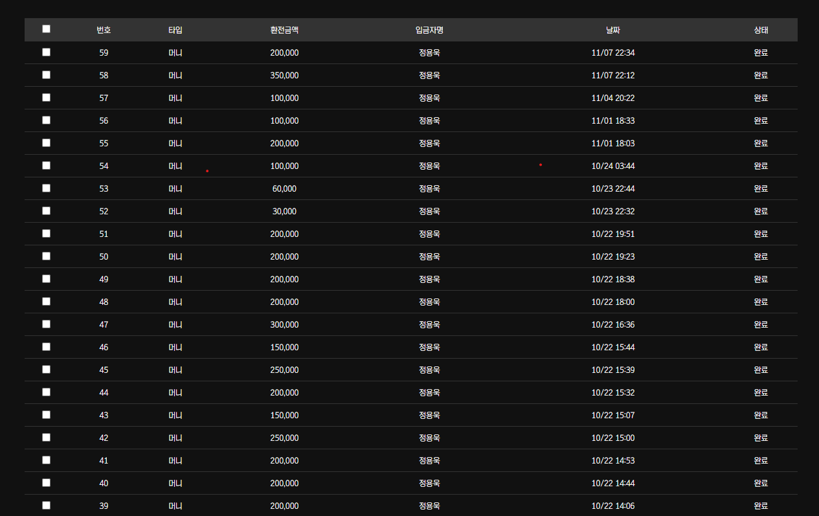Screen dimensions: 819x516
Task: Click the 머니 type in row 56
Action: 175,120
